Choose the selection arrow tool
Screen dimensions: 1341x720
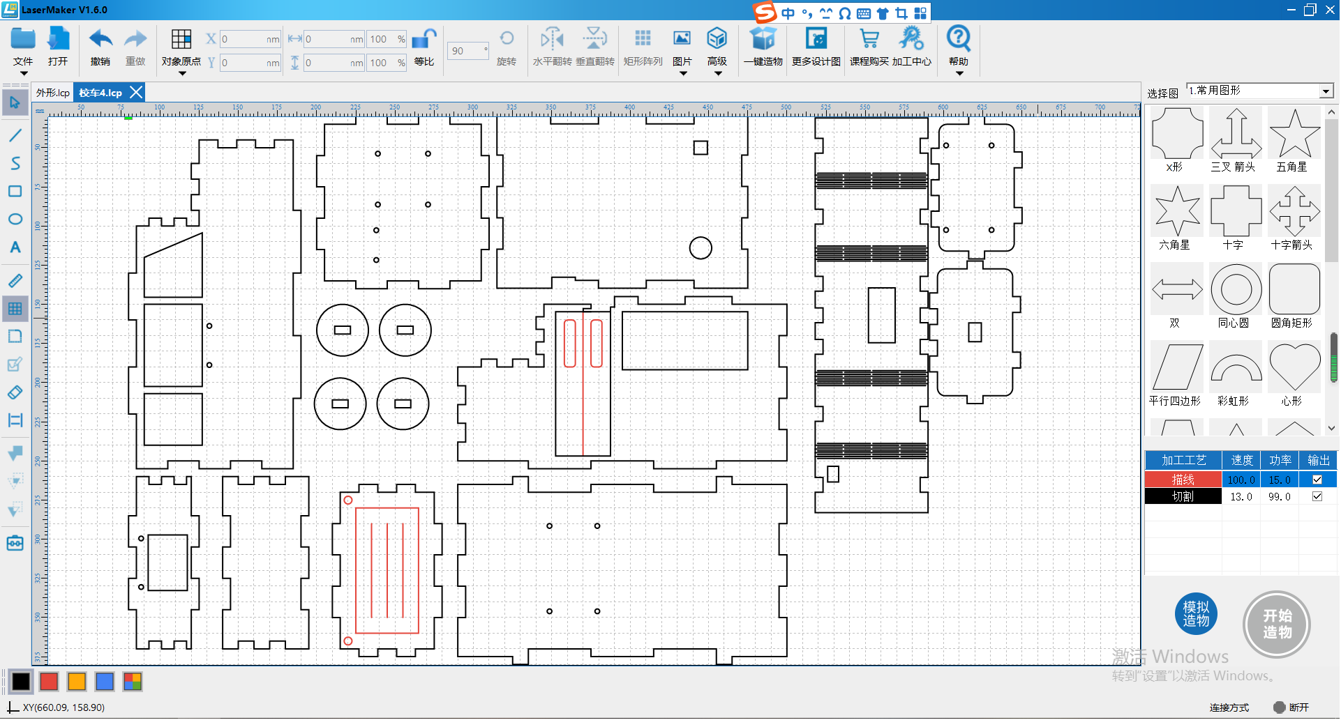(15, 103)
